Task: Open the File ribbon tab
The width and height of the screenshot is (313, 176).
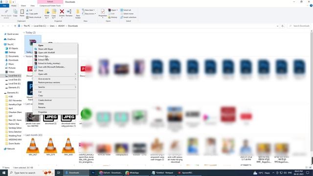Action: 4,5
